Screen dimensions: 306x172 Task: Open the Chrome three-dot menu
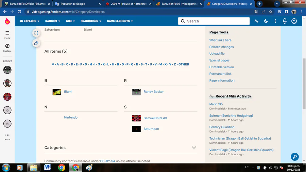pyautogui.click(x=301, y=12)
